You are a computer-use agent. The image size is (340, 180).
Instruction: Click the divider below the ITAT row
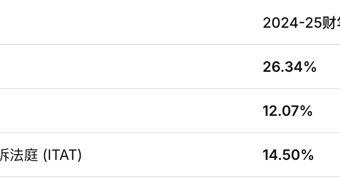(170, 177)
